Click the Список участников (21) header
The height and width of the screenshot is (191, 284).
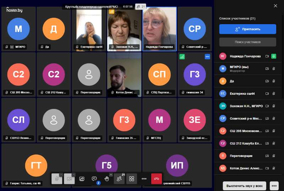pyautogui.click(x=237, y=18)
